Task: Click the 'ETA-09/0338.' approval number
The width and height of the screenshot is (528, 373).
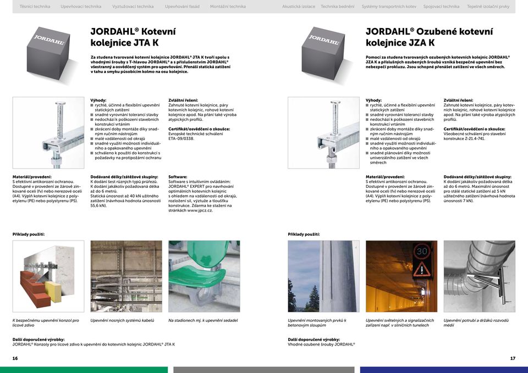Action: (181, 138)
